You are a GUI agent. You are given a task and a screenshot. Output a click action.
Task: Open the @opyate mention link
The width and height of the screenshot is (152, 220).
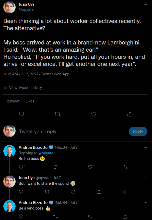(x=46, y=153)
